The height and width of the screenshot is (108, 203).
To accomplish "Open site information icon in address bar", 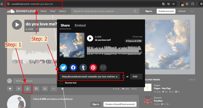I will tap(8, 4).
